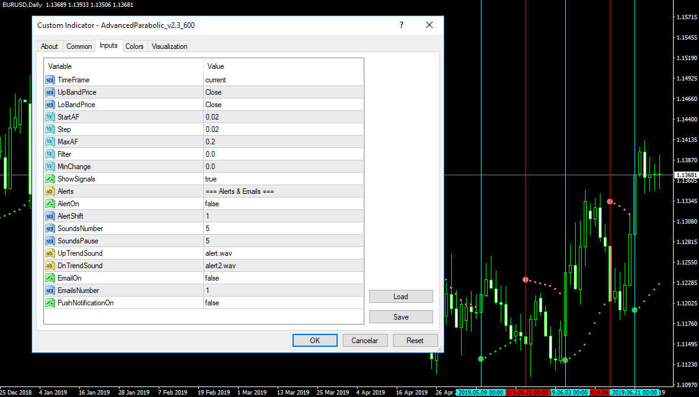Load input parameters with Load button
699x397 pixels.
pyautogui.click(x=401, y=297)
